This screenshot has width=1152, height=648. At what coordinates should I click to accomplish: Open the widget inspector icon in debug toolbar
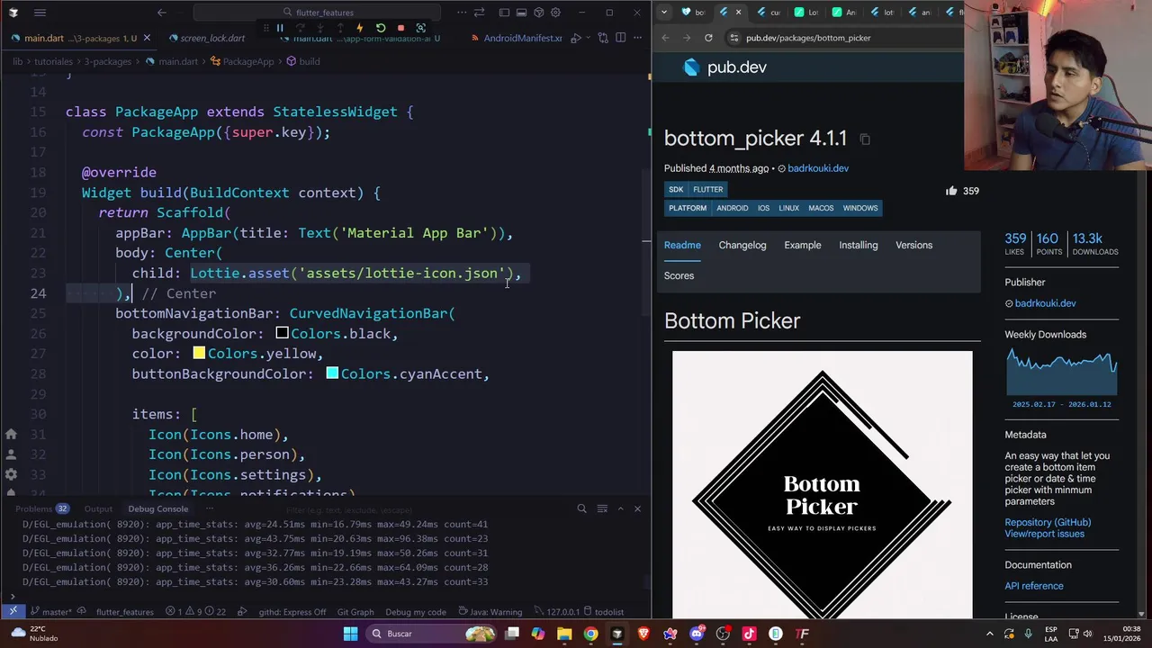tap(420, 28)
